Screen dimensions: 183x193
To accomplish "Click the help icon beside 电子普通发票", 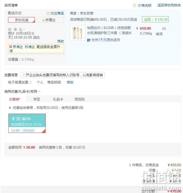I will (x=30, y=82).
